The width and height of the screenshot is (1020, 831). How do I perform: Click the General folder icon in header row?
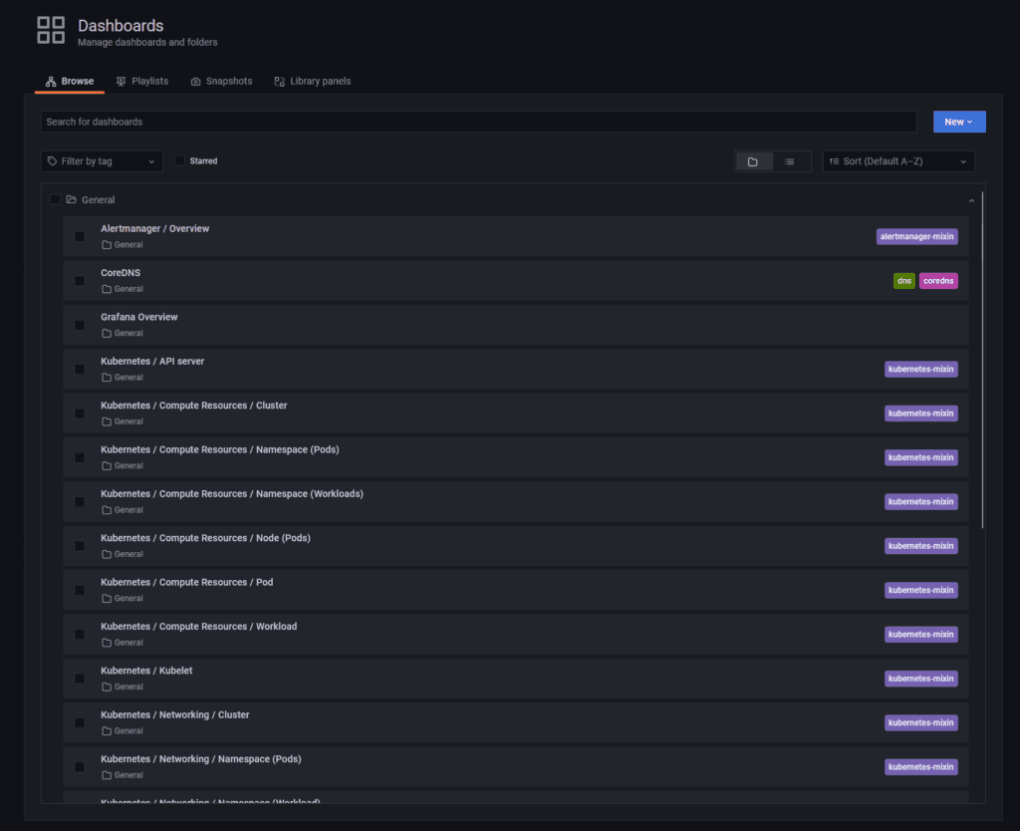(72, 199)
